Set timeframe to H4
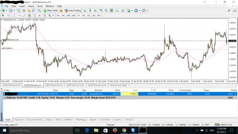This screenshot has width=238, height=134. point(84,16)
